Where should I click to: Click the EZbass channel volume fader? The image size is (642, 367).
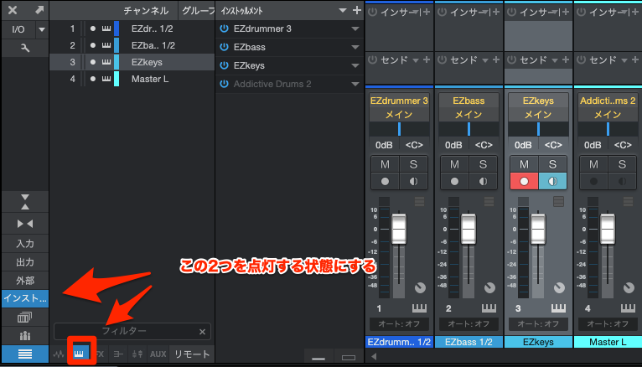(x=469, y=230)
